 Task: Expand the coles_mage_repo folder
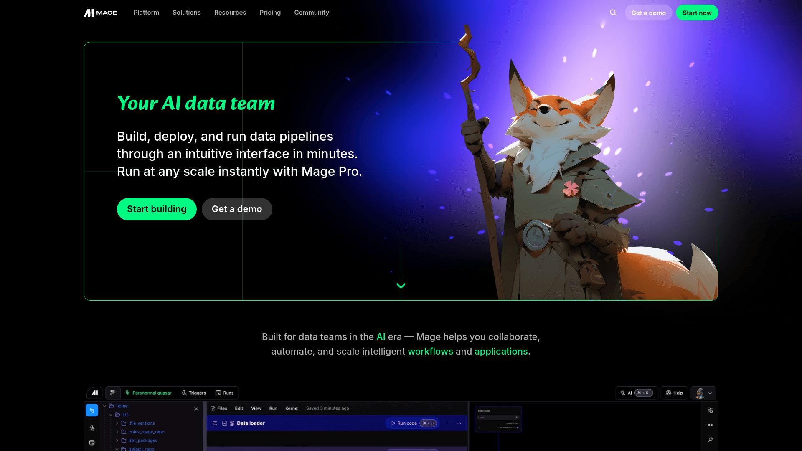117,432
